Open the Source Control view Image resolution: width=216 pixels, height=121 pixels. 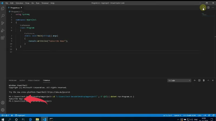point(3,23)
